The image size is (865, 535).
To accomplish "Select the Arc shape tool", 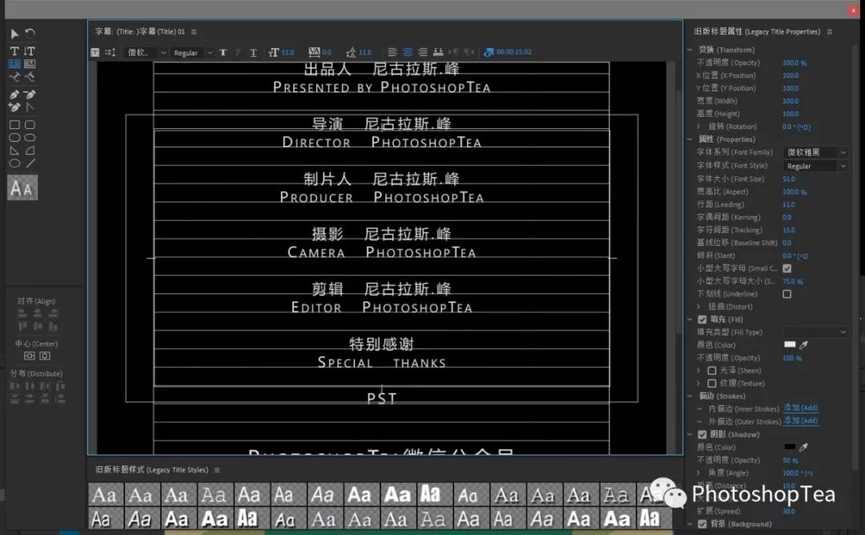I will click(x=30, y=151).
